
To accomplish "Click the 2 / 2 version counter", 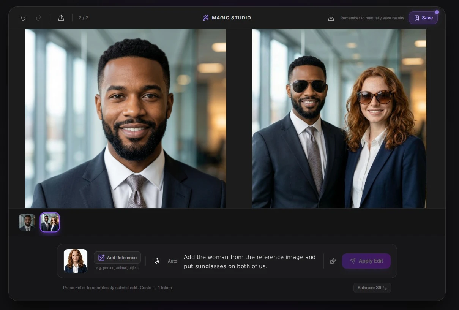I will click(x=84, y=18).
